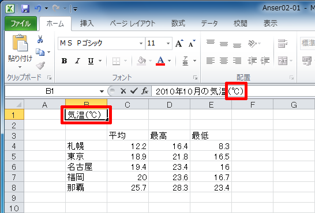Image resolution: width=315 pixels, height=213 pixels.
Task: Click the Excel application icon
Action: [x=10, y=9]
